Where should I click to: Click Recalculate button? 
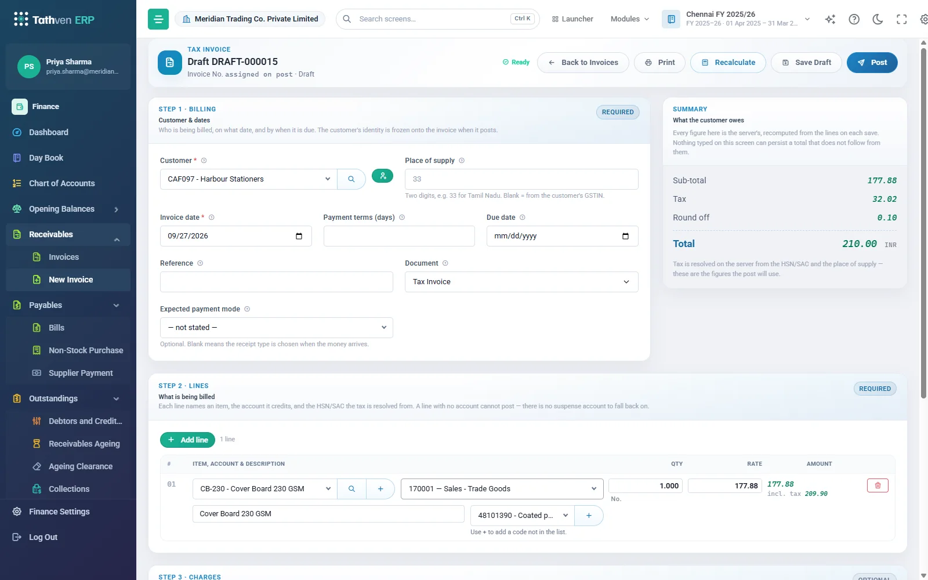[x=728, y=63]
